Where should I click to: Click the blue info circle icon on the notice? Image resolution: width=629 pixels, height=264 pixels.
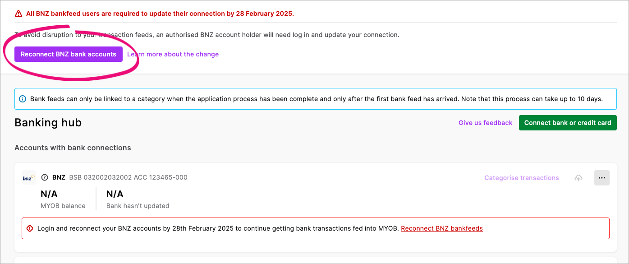[23, 98]
